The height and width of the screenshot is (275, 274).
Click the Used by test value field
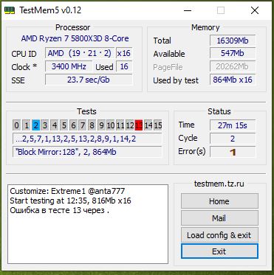point(233,80)
